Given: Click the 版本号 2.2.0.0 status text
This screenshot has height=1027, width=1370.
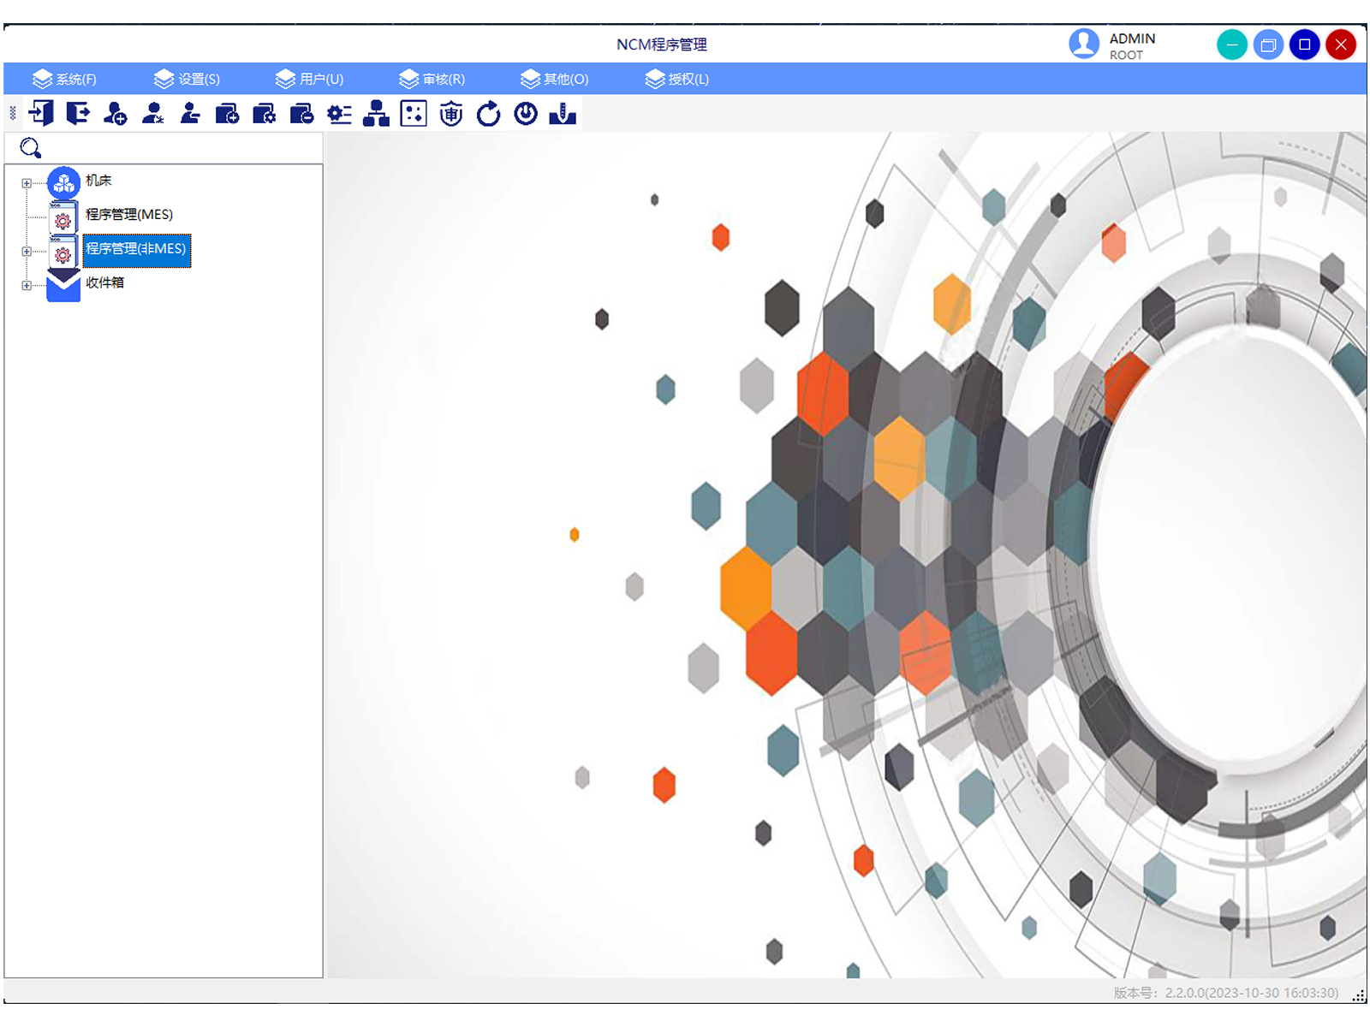Looking at the screenshot, I should (1225, 993).
